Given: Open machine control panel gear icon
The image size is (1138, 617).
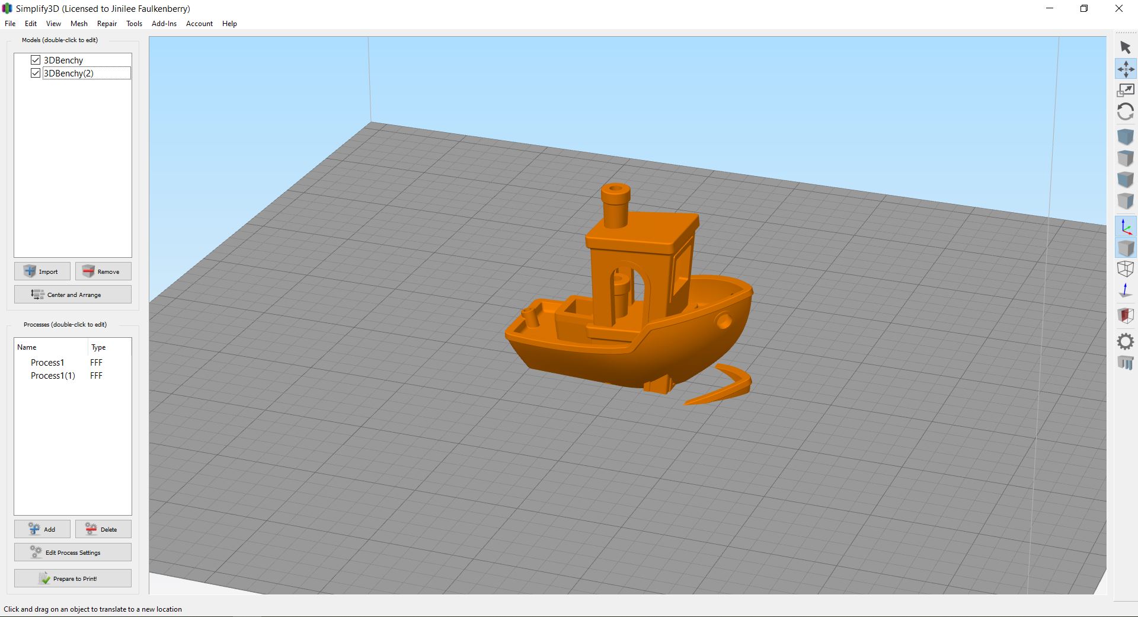Looking at the screenshot, I should pyautogui.click(x=1125, y=341).
